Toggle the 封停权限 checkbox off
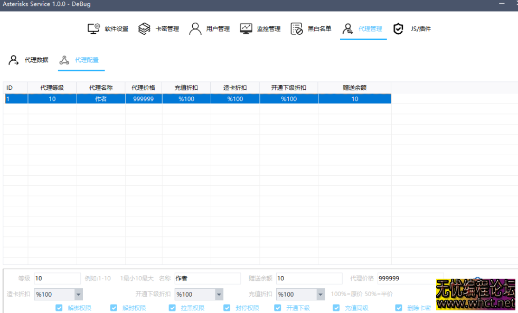This screenshot has height=313, width=518. [x=227, y=308]
